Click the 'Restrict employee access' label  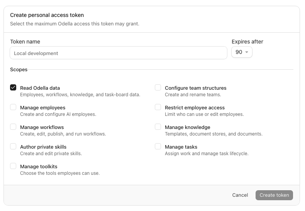coord(195,108)
